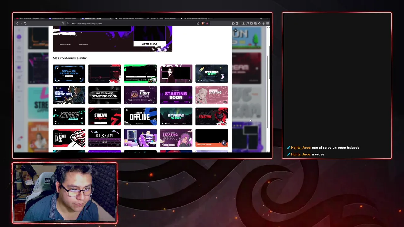Go forward in the browser
Viewport: 404px width, 227px height.
pyautogui.click(x=21, y=23)
